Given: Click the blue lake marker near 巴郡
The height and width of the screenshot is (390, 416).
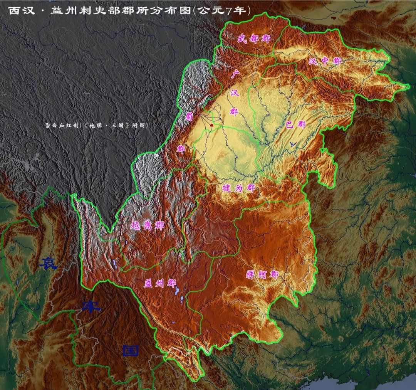Looking at the screenshot, I should coord(292,144).
